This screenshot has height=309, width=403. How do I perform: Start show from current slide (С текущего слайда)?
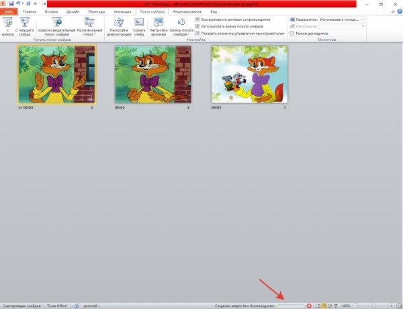[24, 26]
